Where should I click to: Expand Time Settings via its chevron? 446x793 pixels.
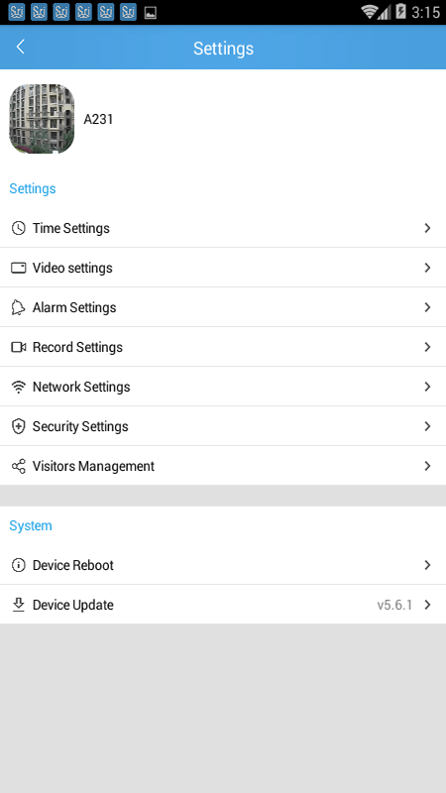pyautogui.click(x=428, y=228)
